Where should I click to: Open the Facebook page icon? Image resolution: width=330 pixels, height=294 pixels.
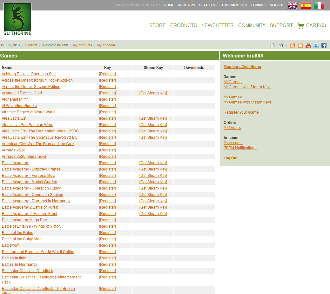pos(324,45)
